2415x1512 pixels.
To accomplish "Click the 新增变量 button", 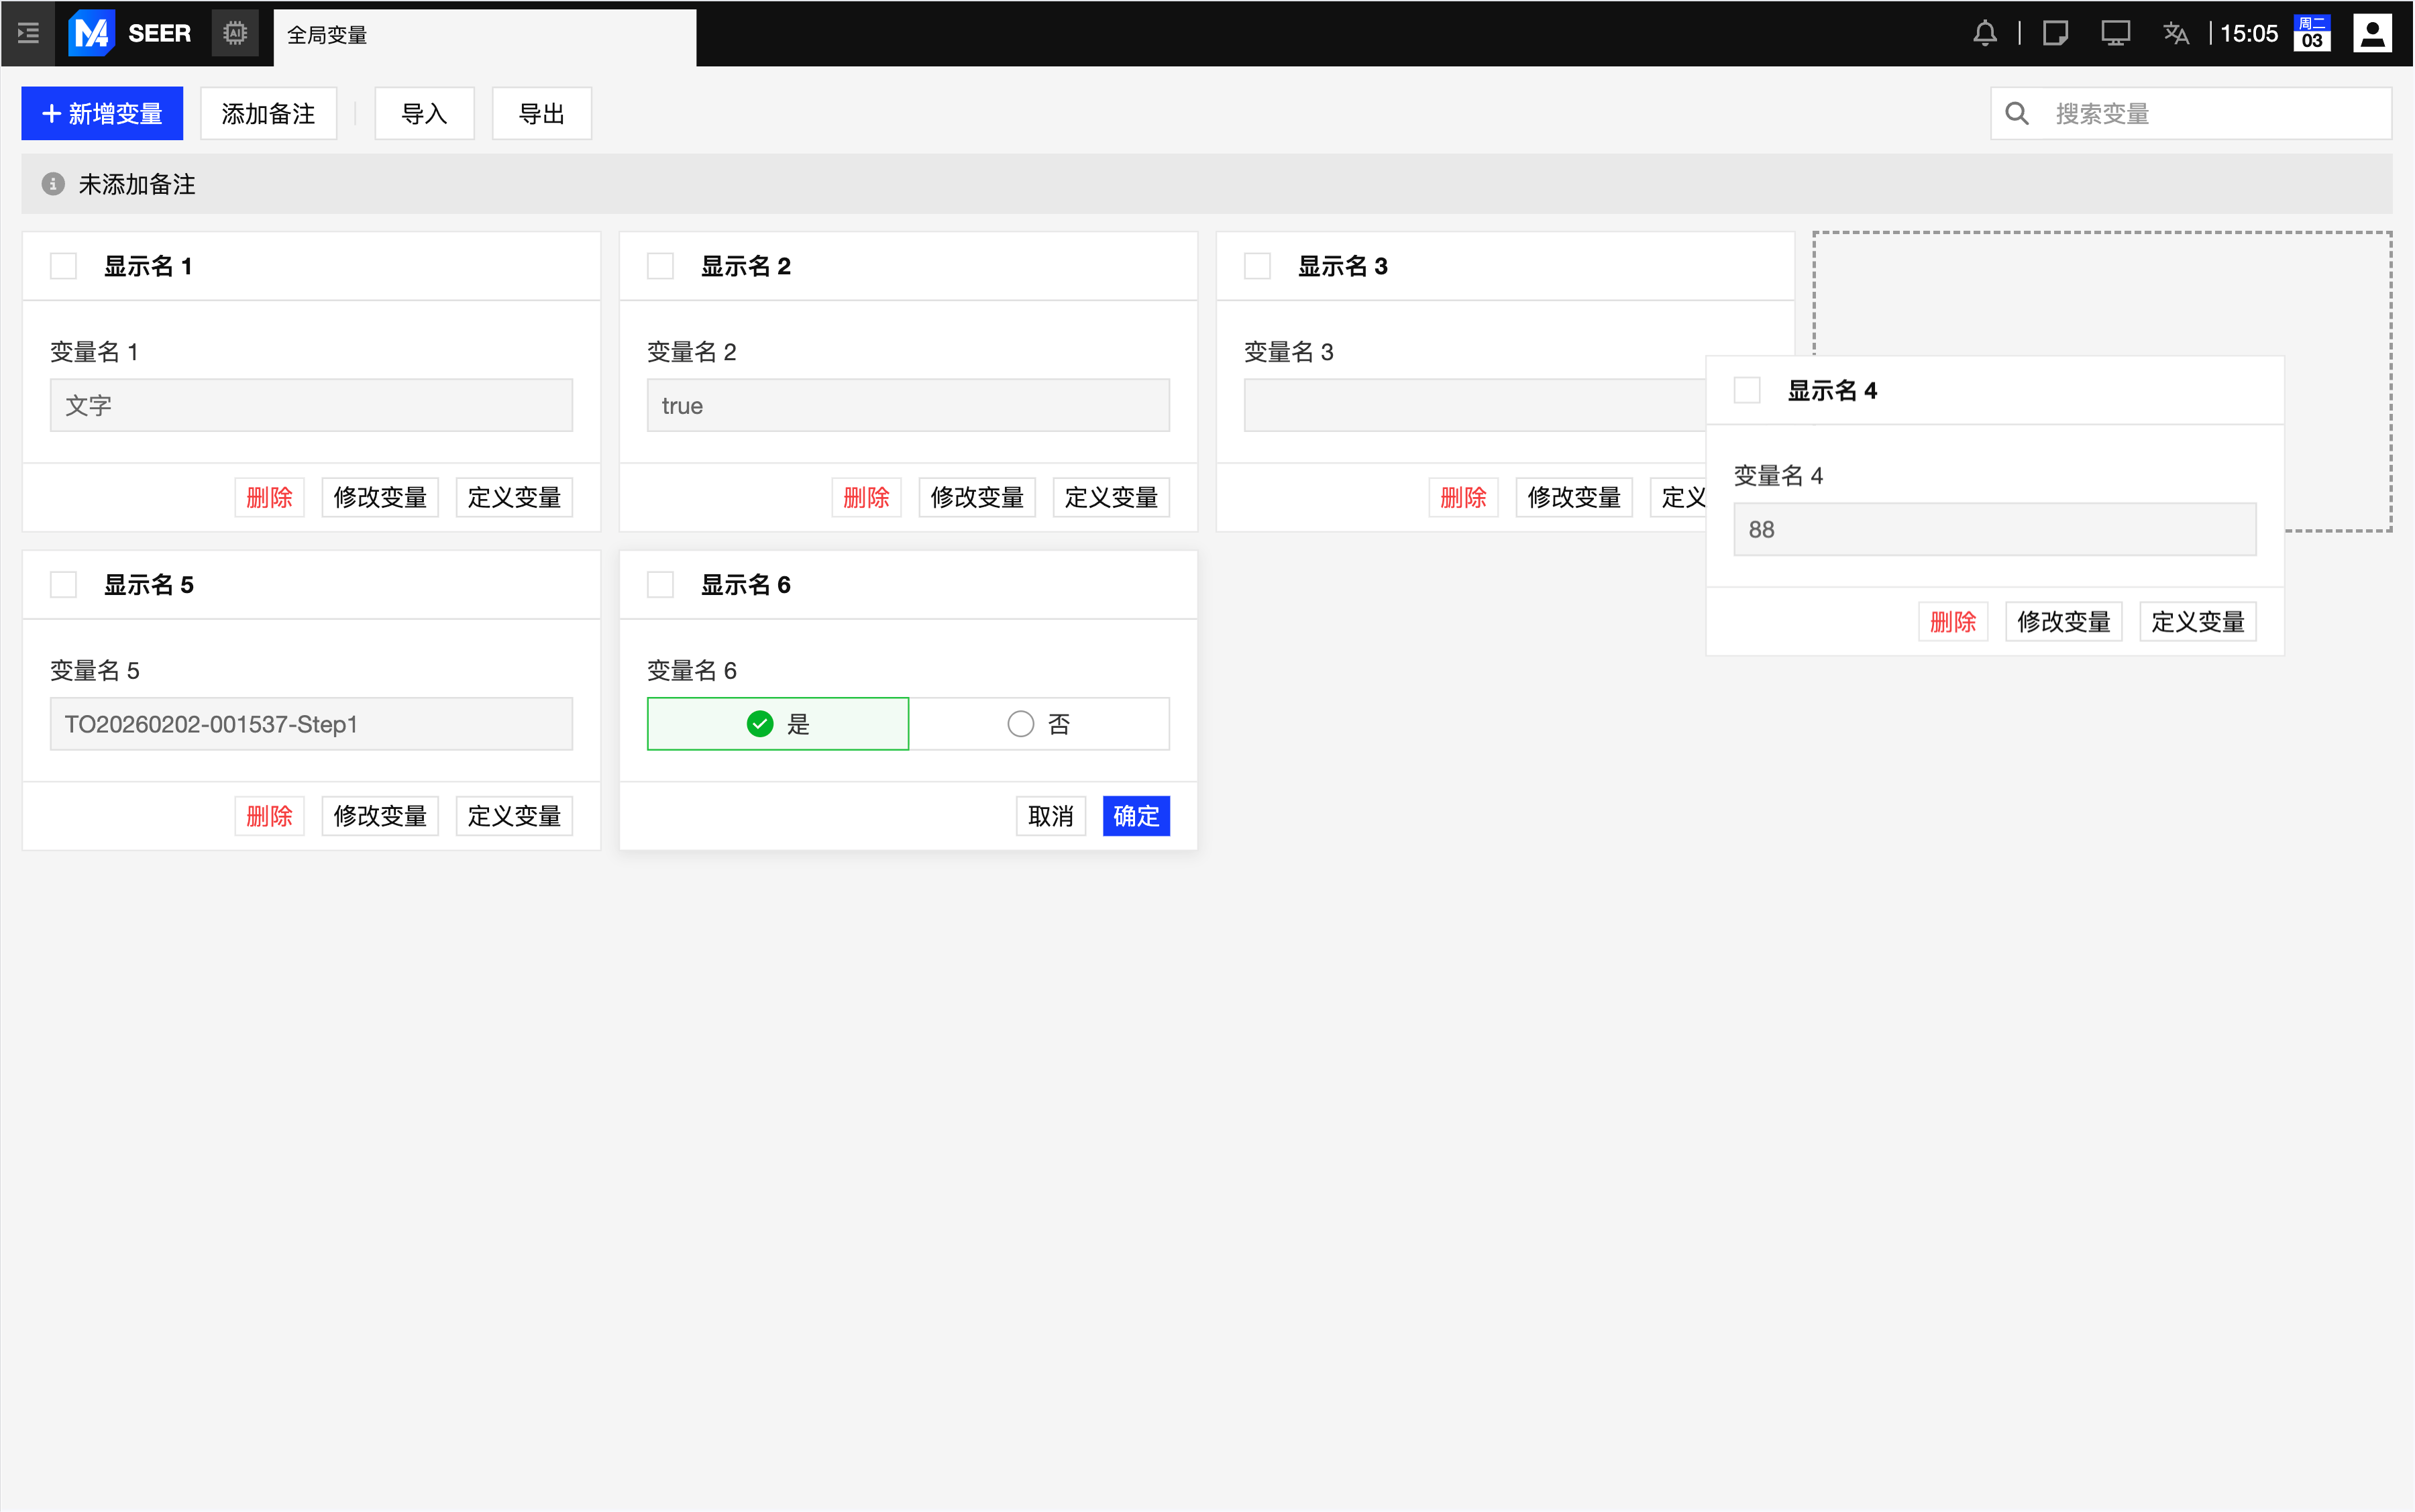I will 102,114.
